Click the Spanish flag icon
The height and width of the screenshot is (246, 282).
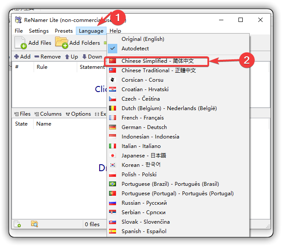[x=113, y=231]
